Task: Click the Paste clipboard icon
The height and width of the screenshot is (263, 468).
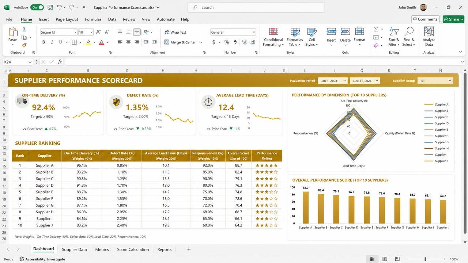Action: tap(13, 32)
